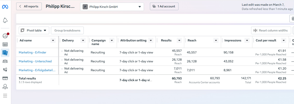Open Account overview gauge icon

tap(5, 36)
